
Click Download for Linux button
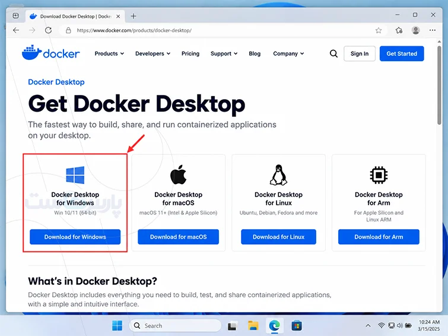click(x=278, y=237)
